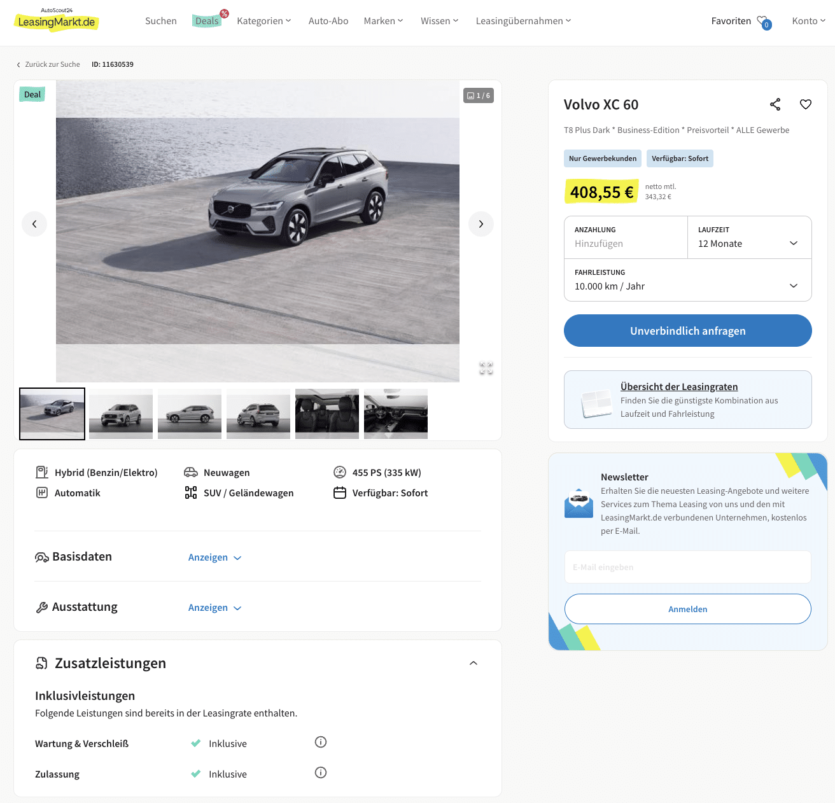Click the Inklusivleistungen heading
The width and height of the screenshot is (835, 803).
(x=85, y=695)
